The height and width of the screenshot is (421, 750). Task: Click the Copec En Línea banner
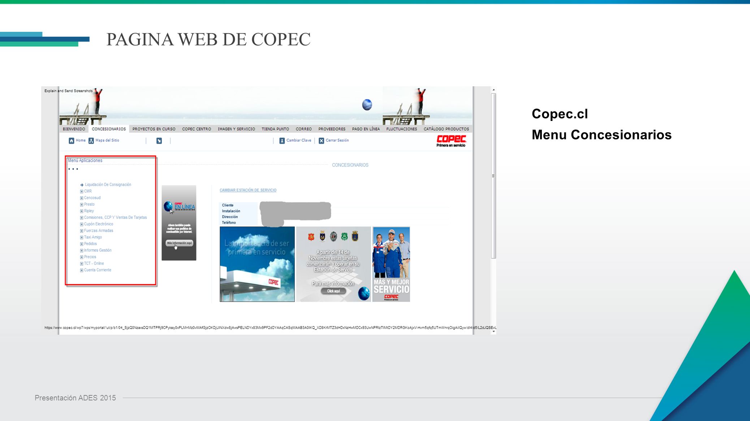pos(179,223)
